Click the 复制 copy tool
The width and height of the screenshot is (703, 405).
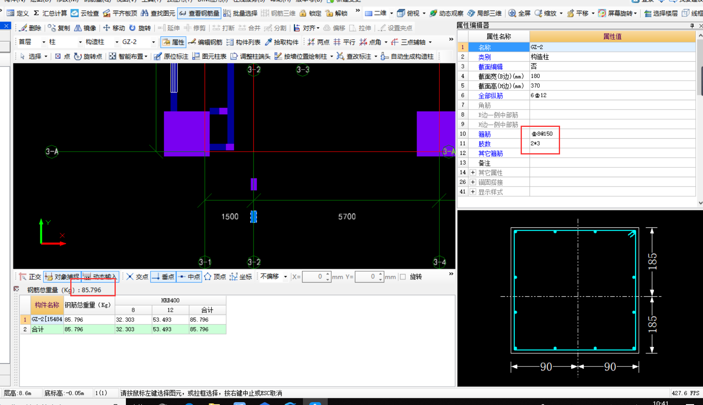pyautogui.click(x=59, y=28)
